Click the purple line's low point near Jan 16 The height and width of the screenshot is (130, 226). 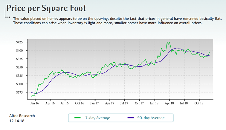pos(36,93)
